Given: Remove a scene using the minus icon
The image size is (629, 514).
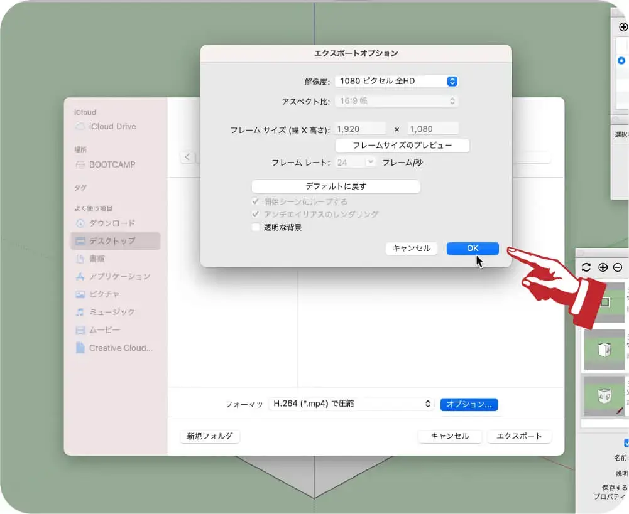Looking at the screenshot, I should (618, 267).
